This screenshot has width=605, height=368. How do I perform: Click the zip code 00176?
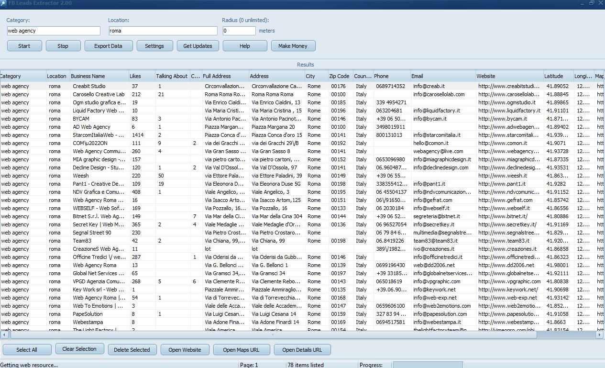[x=339, y=86]
